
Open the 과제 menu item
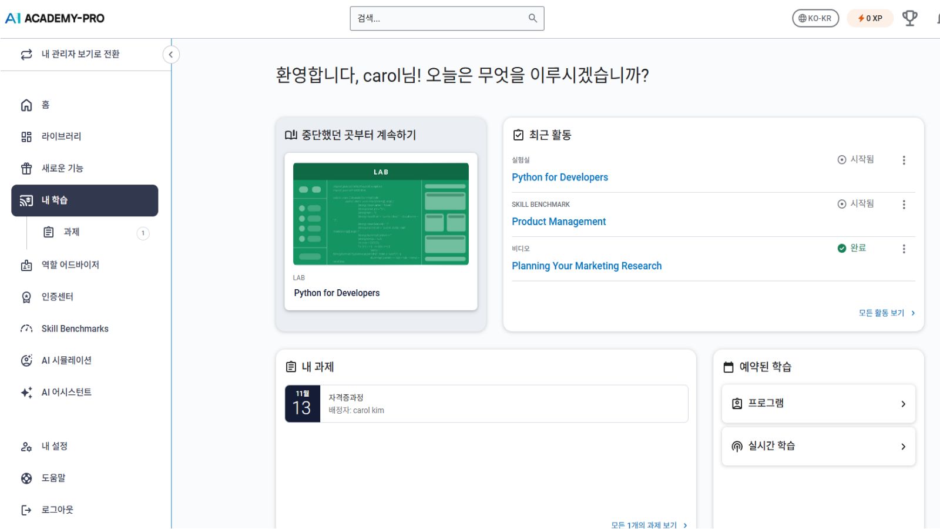pyautogui.click(x=71, y=232)
